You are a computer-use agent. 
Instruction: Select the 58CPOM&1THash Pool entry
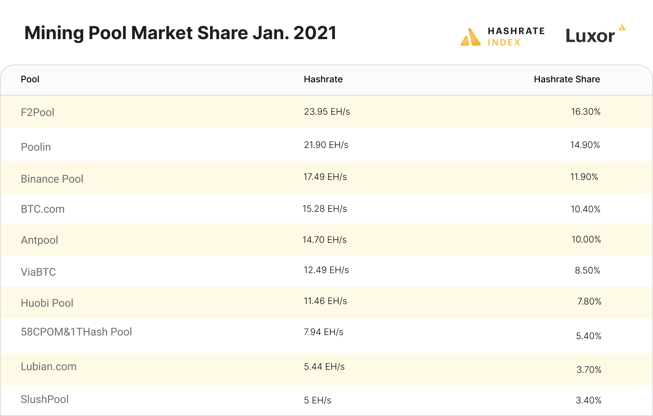tap(76, 331)
